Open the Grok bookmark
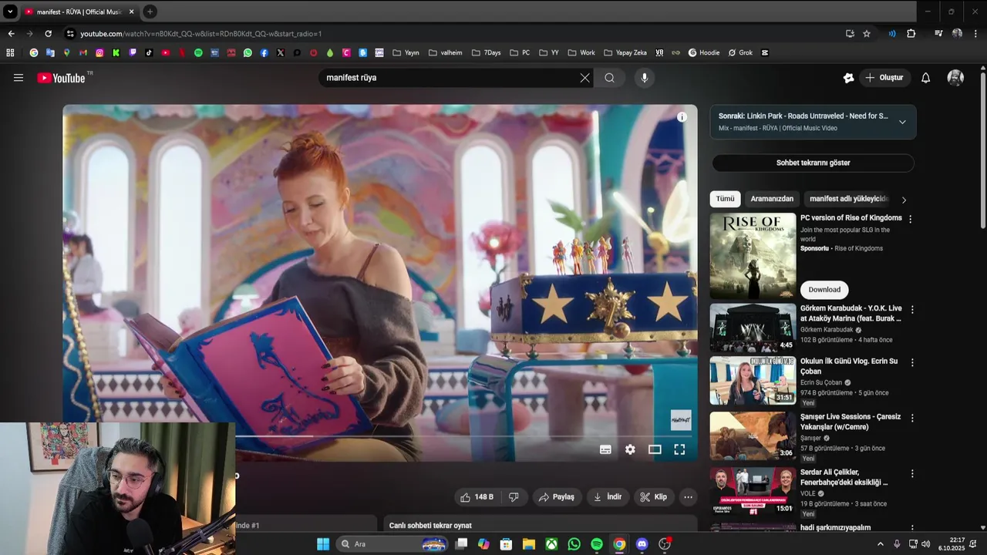 click(x=740, y=53)
